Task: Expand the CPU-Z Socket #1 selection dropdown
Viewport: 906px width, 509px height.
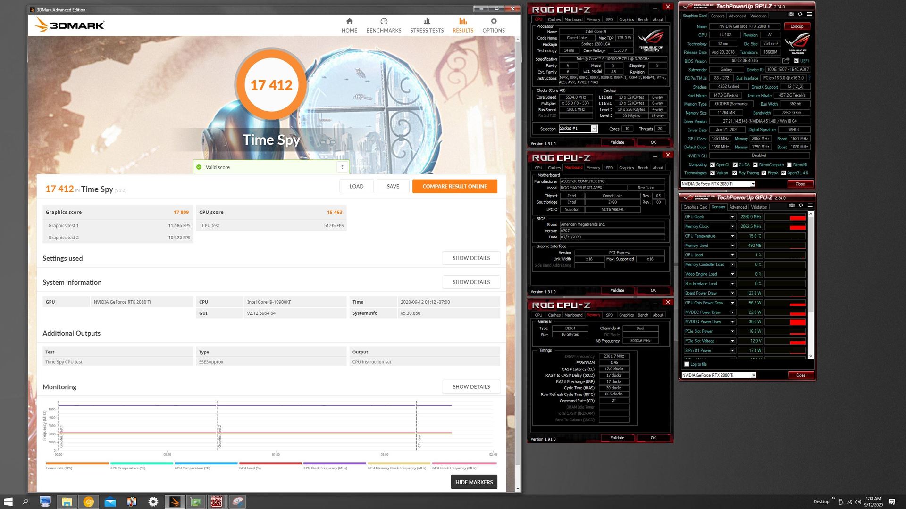Action: [x=594, y=129]
